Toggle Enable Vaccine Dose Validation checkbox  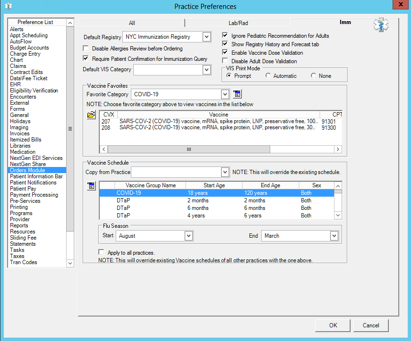(225, 52)
